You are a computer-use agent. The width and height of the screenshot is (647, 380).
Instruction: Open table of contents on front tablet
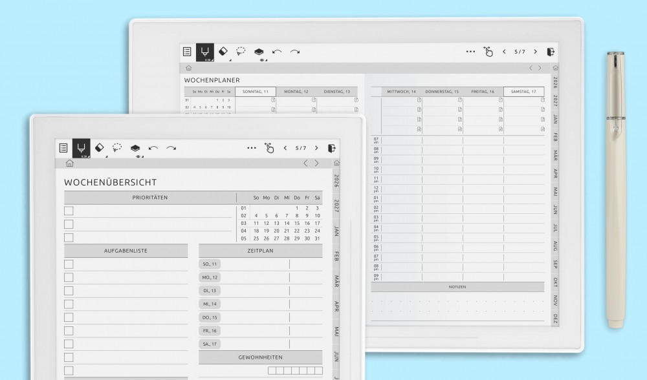pyautogui.click(x=63, y=148)
